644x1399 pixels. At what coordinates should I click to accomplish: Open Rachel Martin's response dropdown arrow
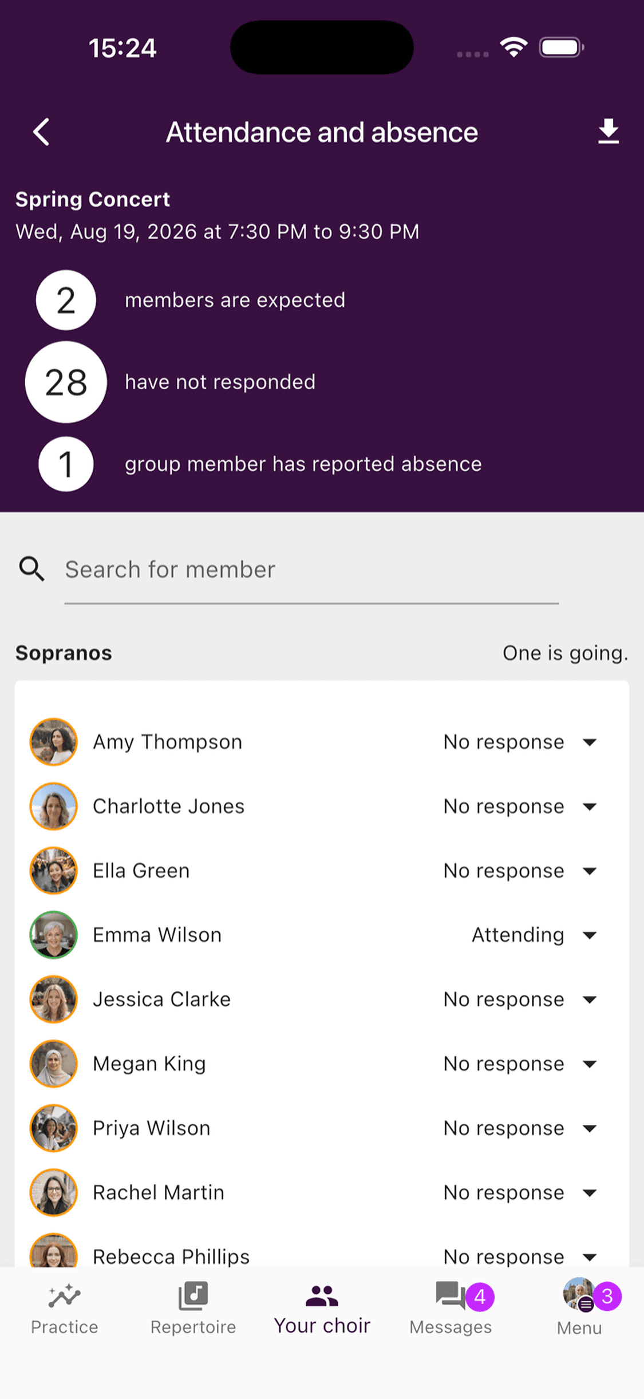tap(590, 1192)
